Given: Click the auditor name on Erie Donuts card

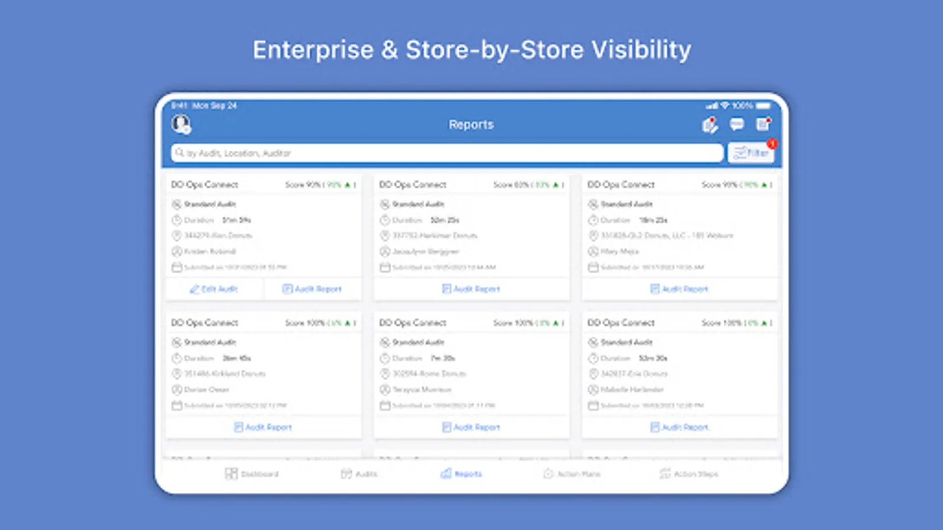Looking at the screenshot, I should point(632,389).
